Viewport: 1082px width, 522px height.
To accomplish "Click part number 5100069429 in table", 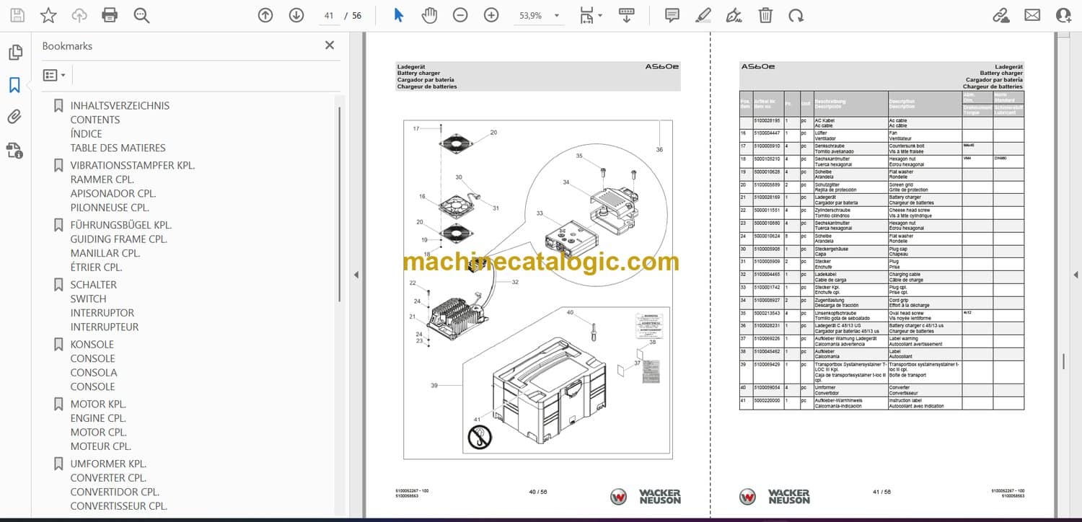I will 767,365.
